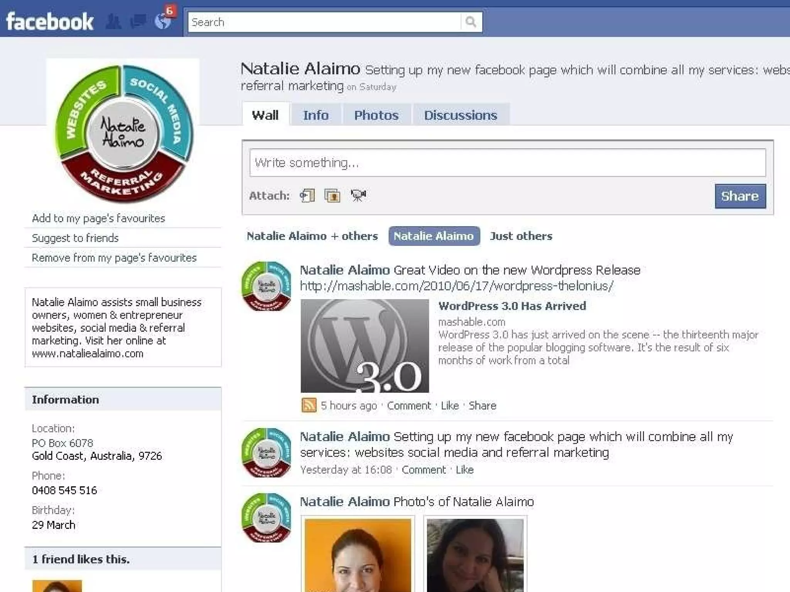The image size is (790, 592).
Task: Switch to the Info tab
Action: [316, 115]
